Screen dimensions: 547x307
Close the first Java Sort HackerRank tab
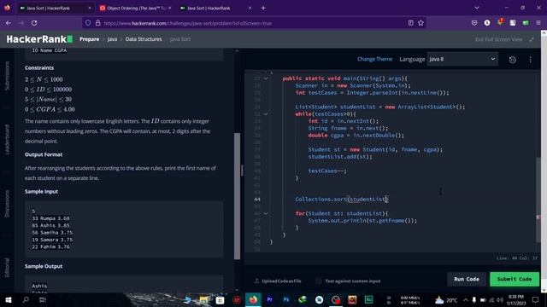tap(90, 8)
